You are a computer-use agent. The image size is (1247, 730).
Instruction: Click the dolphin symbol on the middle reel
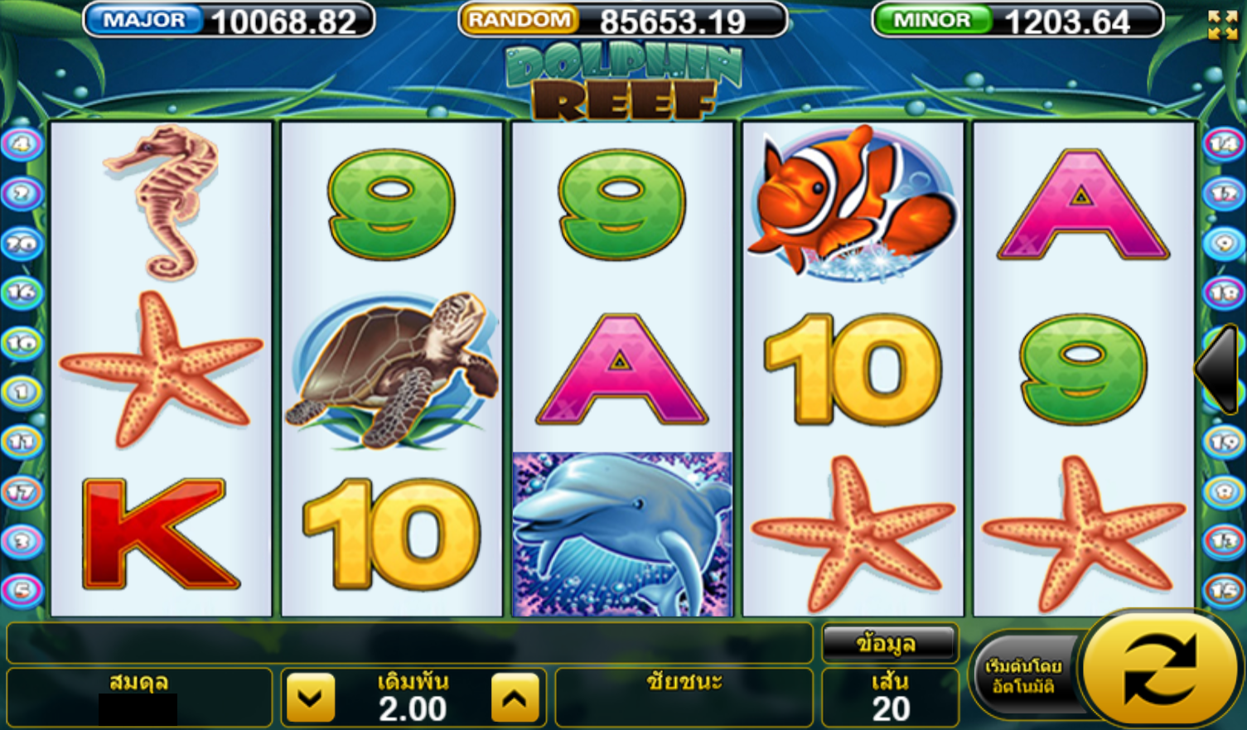(x=622, y=534)
